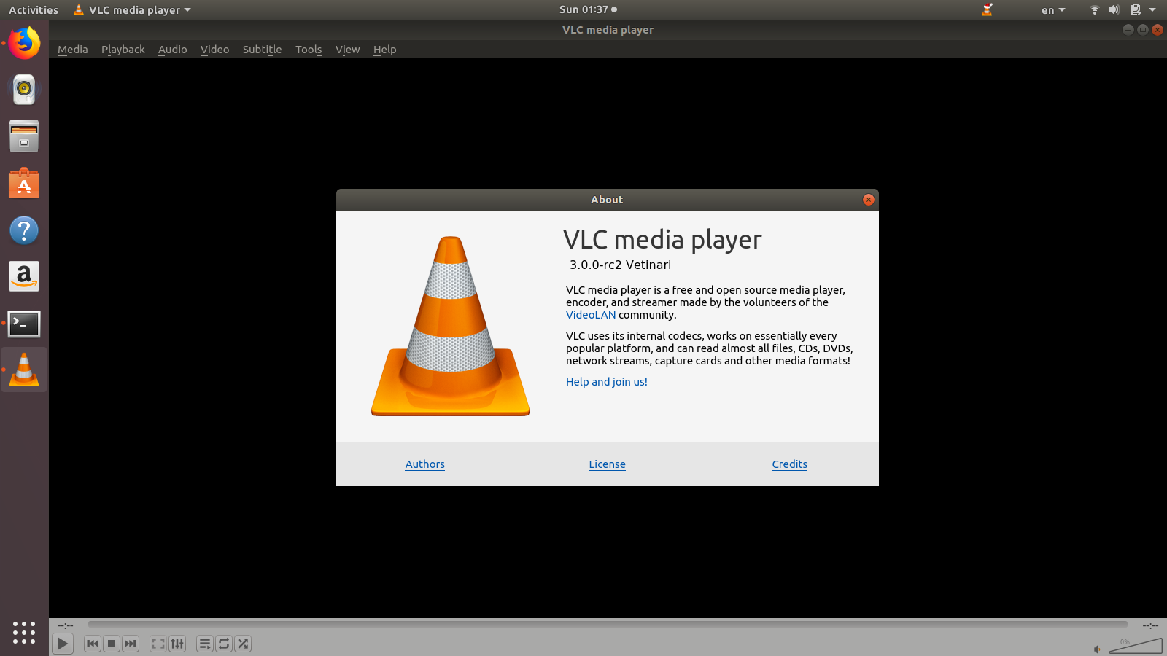Toggle the loop repeat button
This screenshot has height=656, width=1167.
point(224,644)
